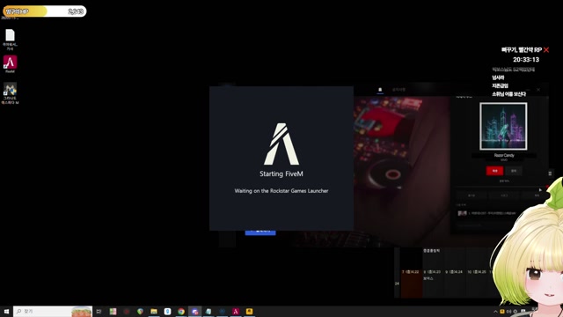The height and width of the screenshot is (317, 563).
Task: Click the FiveM icon in the taskbar
Action: tap(236, 312)
